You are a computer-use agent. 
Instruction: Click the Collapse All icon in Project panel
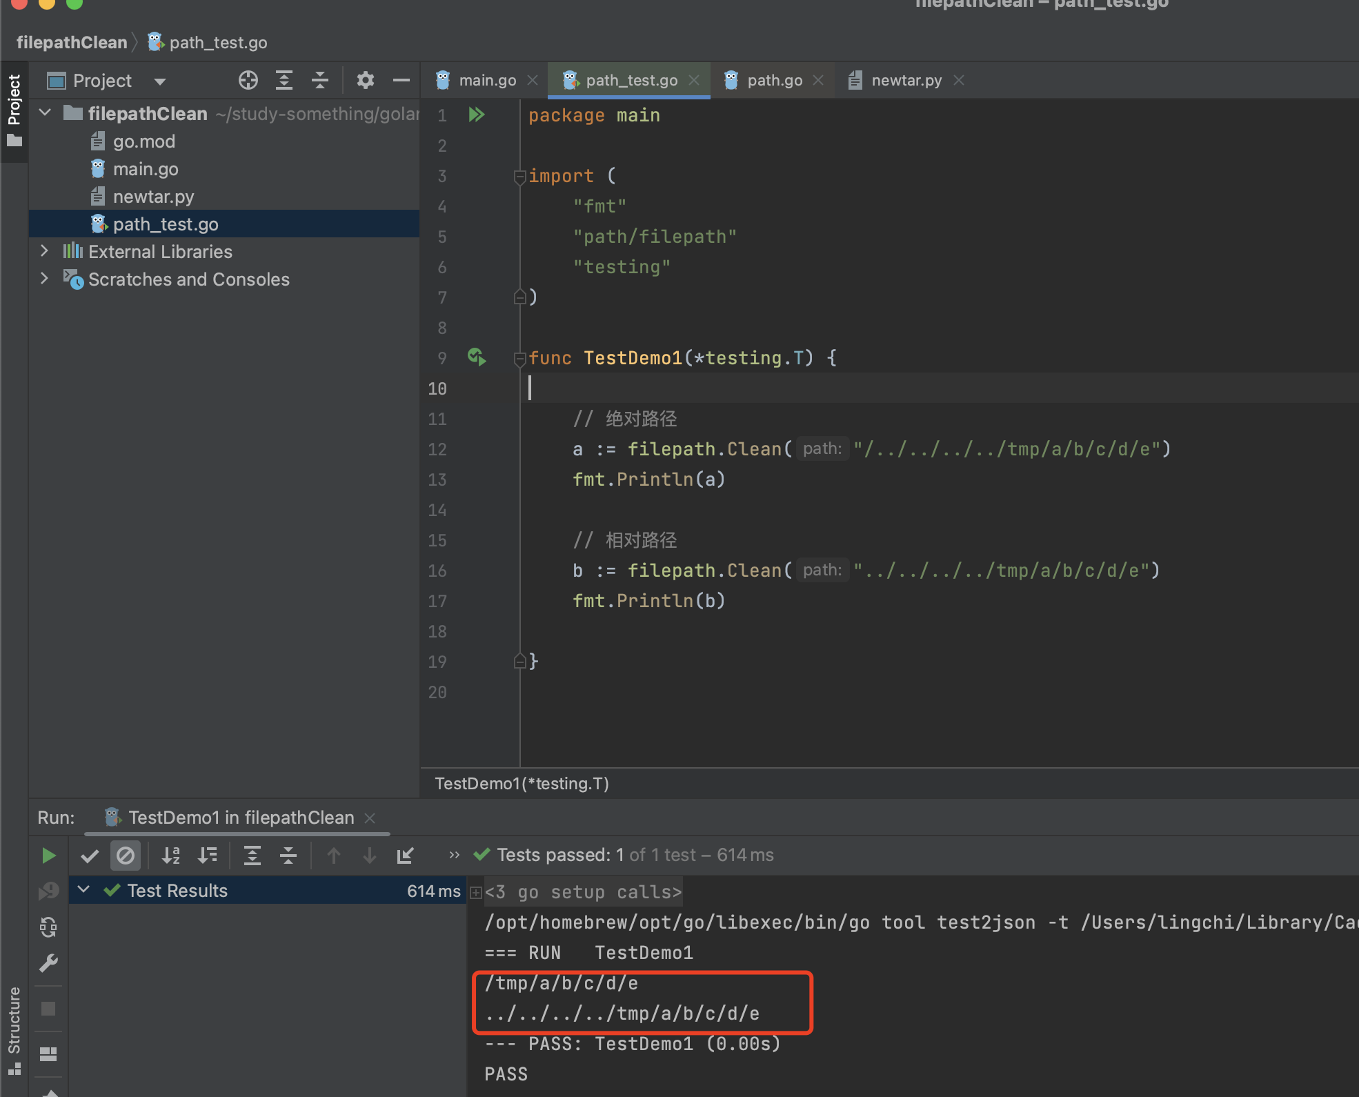pos(320,81)
